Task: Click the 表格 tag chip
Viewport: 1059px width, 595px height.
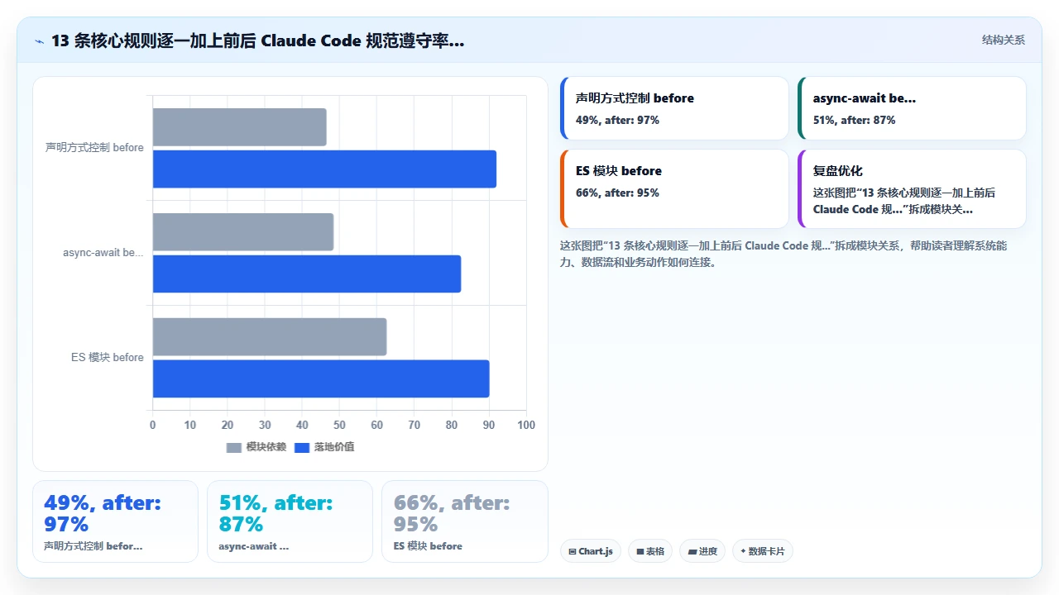Action: 650,551
